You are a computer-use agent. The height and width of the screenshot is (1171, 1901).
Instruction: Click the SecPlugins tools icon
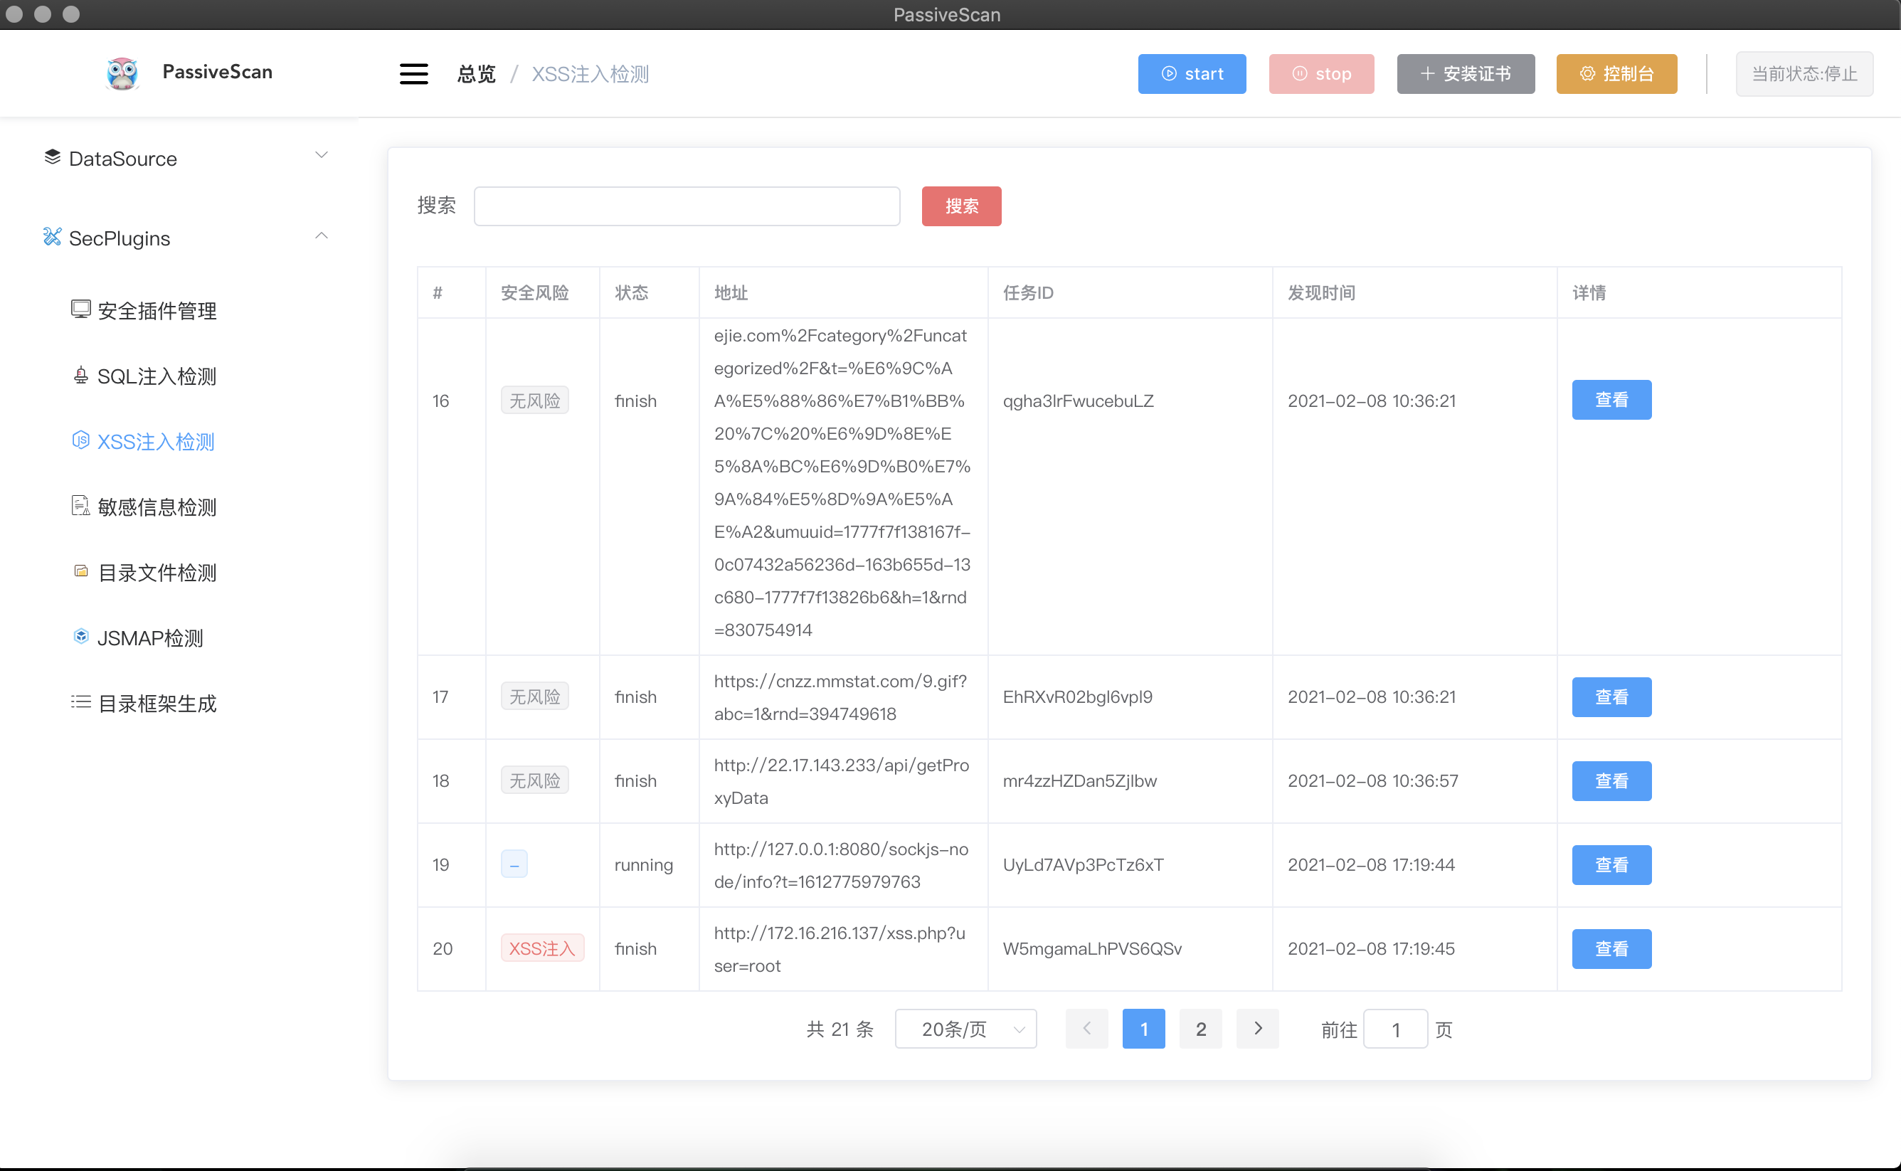click(52, 236)
